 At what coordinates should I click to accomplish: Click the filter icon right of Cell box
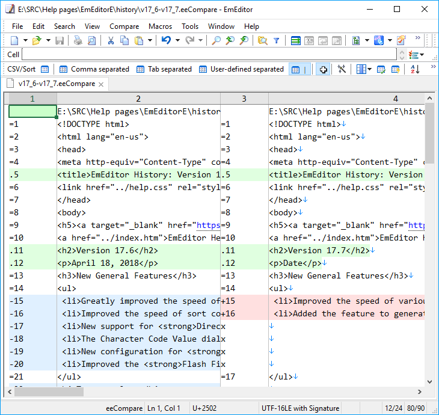click(x=414, y=55)
